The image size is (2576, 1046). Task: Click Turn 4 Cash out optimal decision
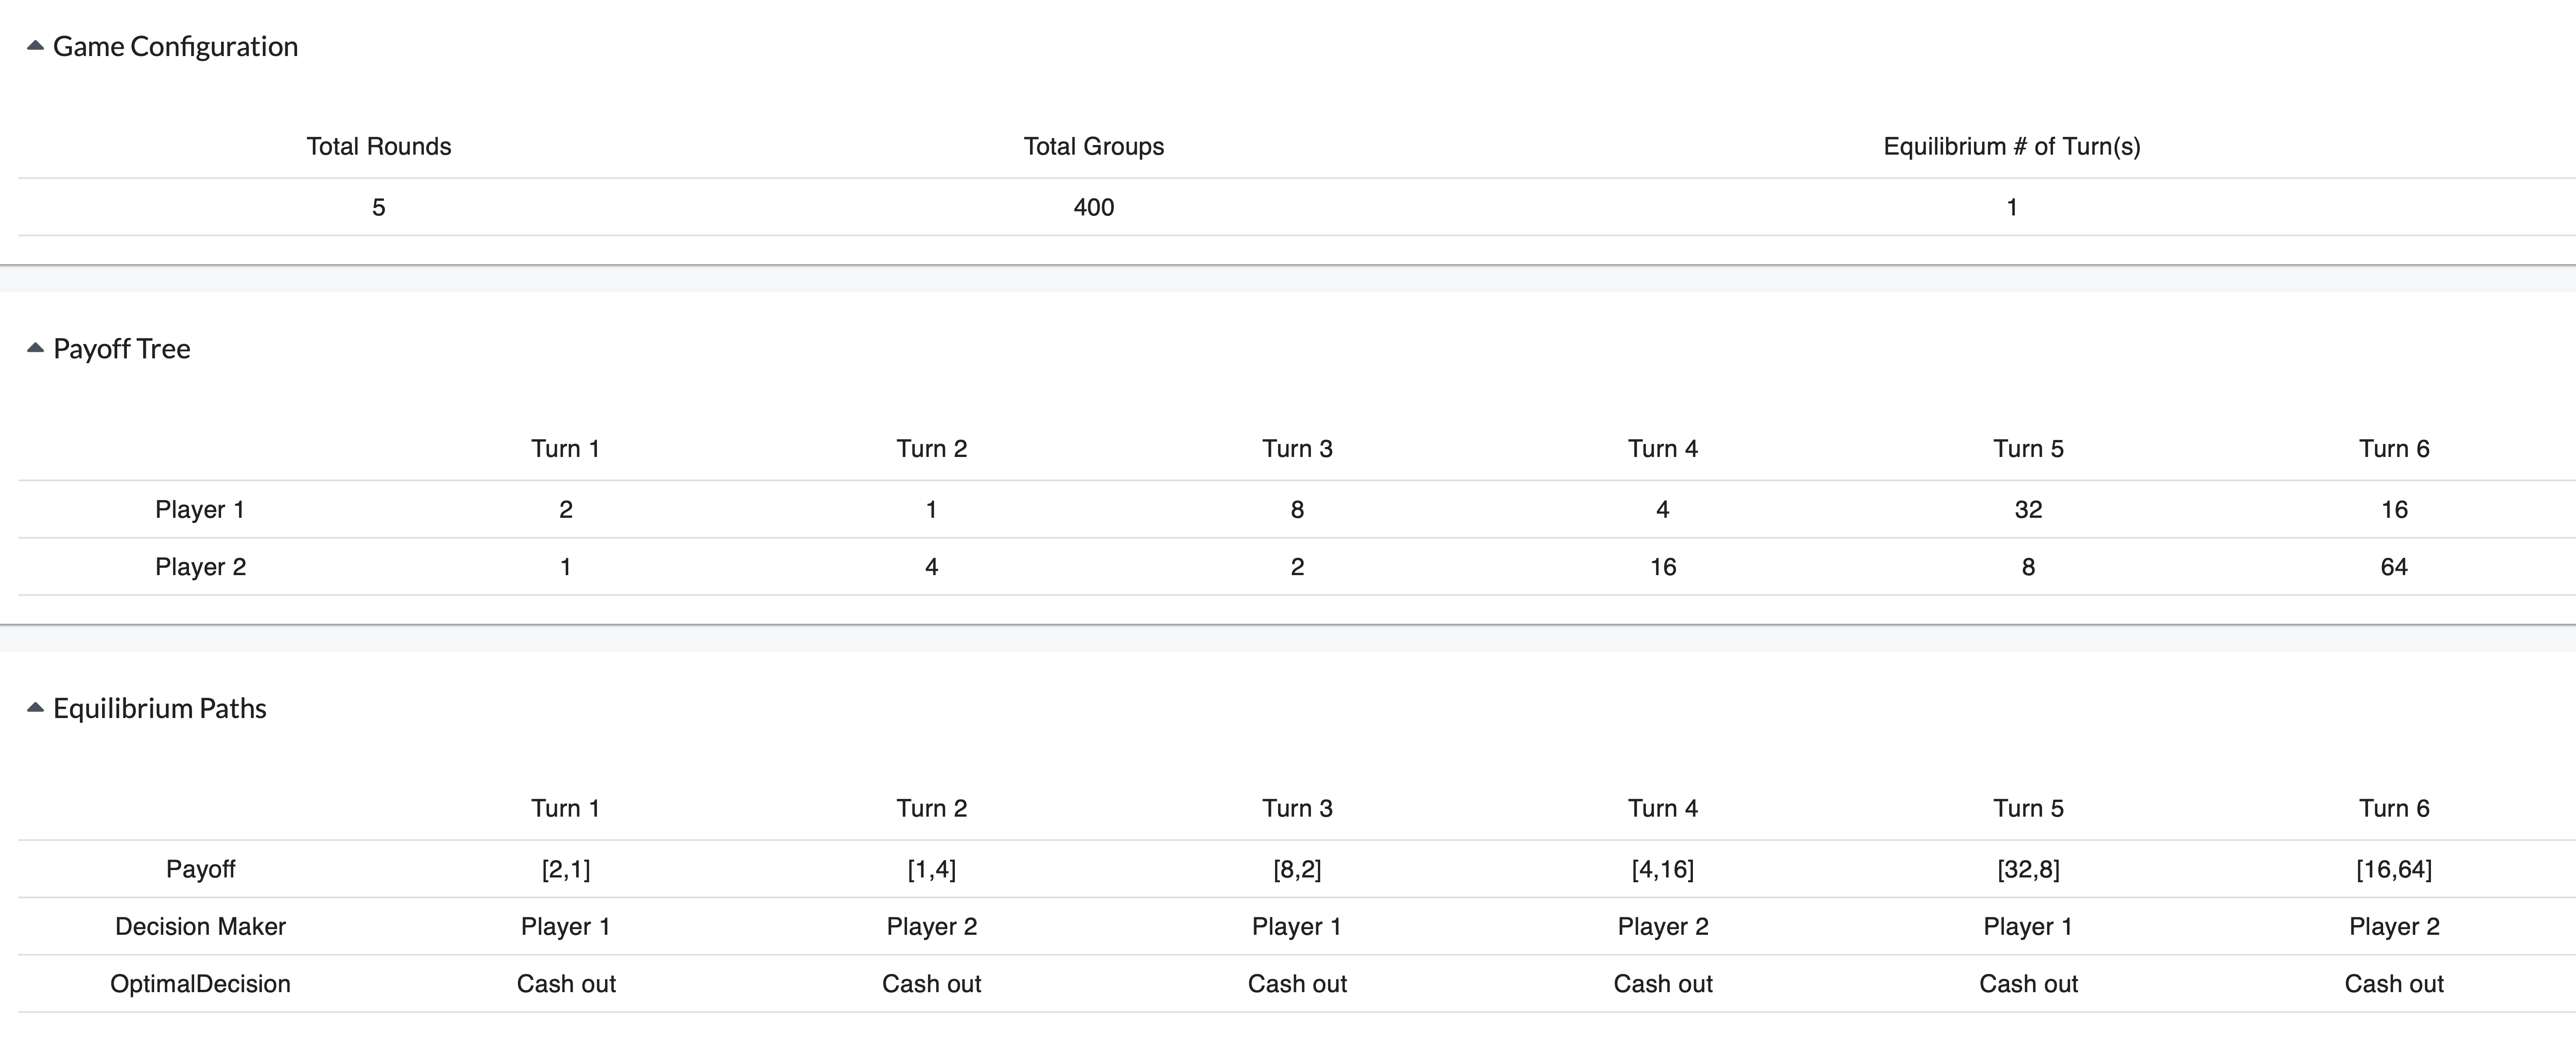[x=1663, y=984]
